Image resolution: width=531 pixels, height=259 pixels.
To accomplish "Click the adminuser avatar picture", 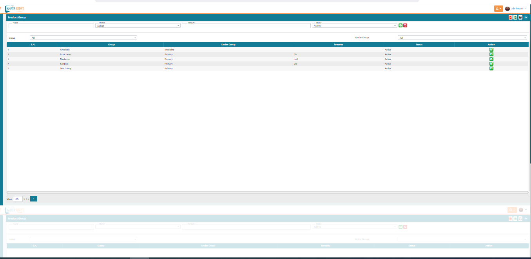I will point(507,9).
